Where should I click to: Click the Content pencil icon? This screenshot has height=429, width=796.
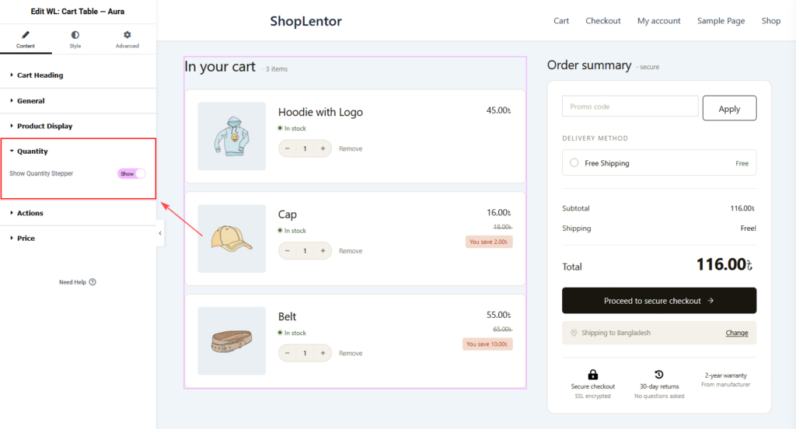pos(26,35)
